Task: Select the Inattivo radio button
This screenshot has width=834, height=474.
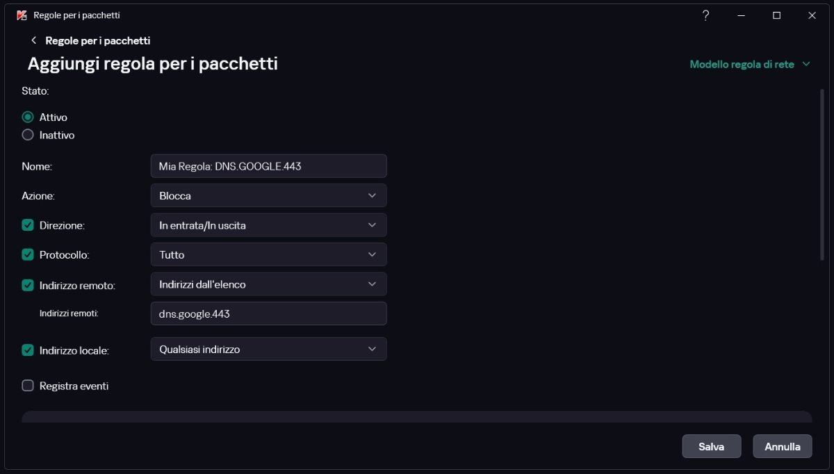Action: pyautogui.click(x=28, y=135)
